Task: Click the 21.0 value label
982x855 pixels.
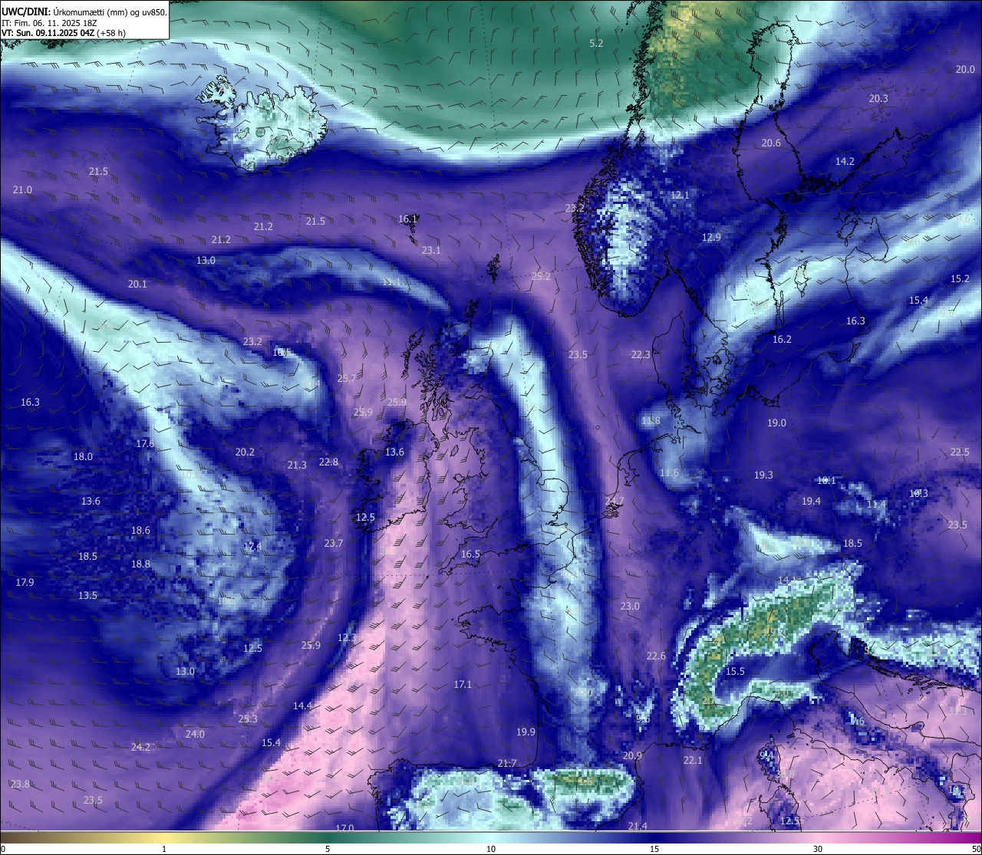Action: (22, 190)
